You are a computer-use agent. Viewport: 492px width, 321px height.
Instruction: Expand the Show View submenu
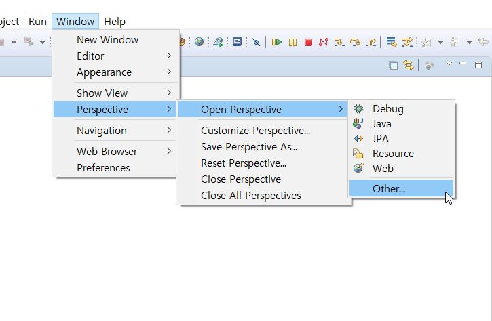pos(116,93)
